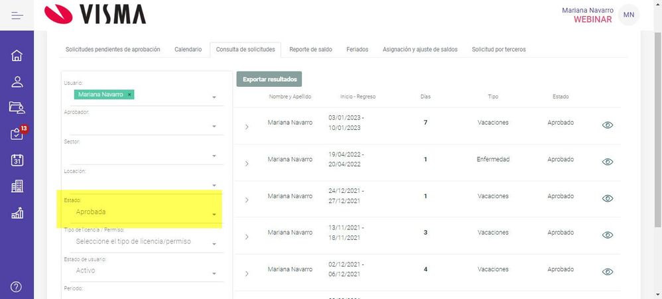Image resolution: width=662 pixels, height=299 pixels.
Task: Open the hamburger menu icon
Action: pyautogui.click(x=17, y=16)
